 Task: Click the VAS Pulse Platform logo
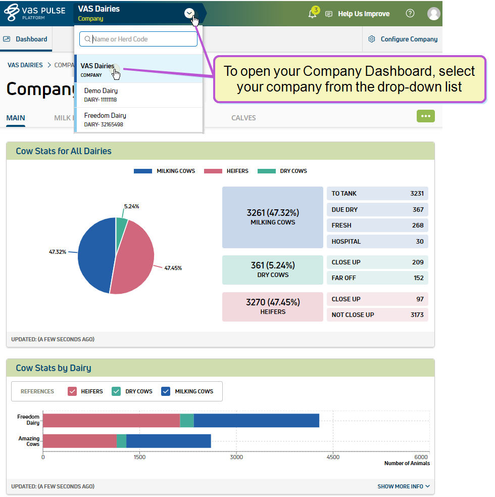34,13
